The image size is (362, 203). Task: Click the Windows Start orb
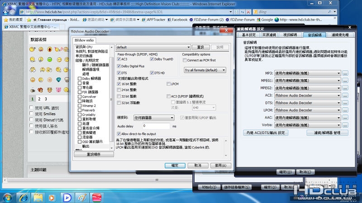coord(8,198)
